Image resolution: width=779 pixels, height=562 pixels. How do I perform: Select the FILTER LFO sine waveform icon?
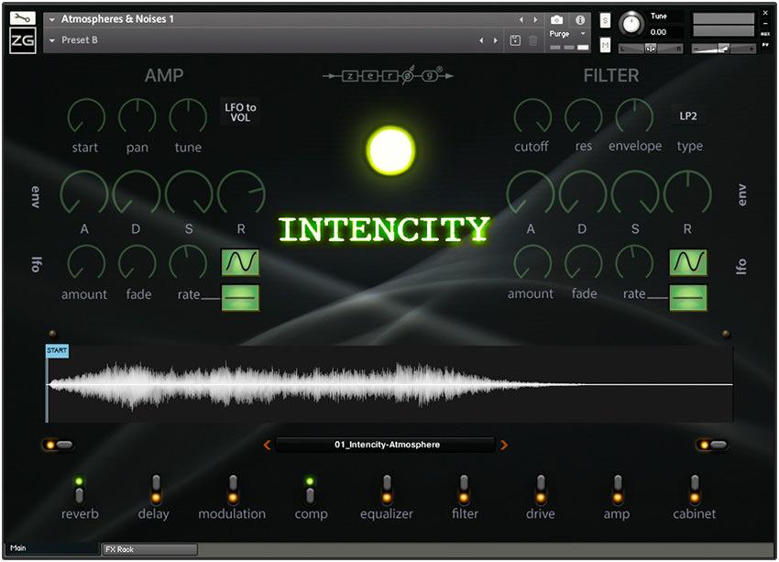[x=687, y=262]
